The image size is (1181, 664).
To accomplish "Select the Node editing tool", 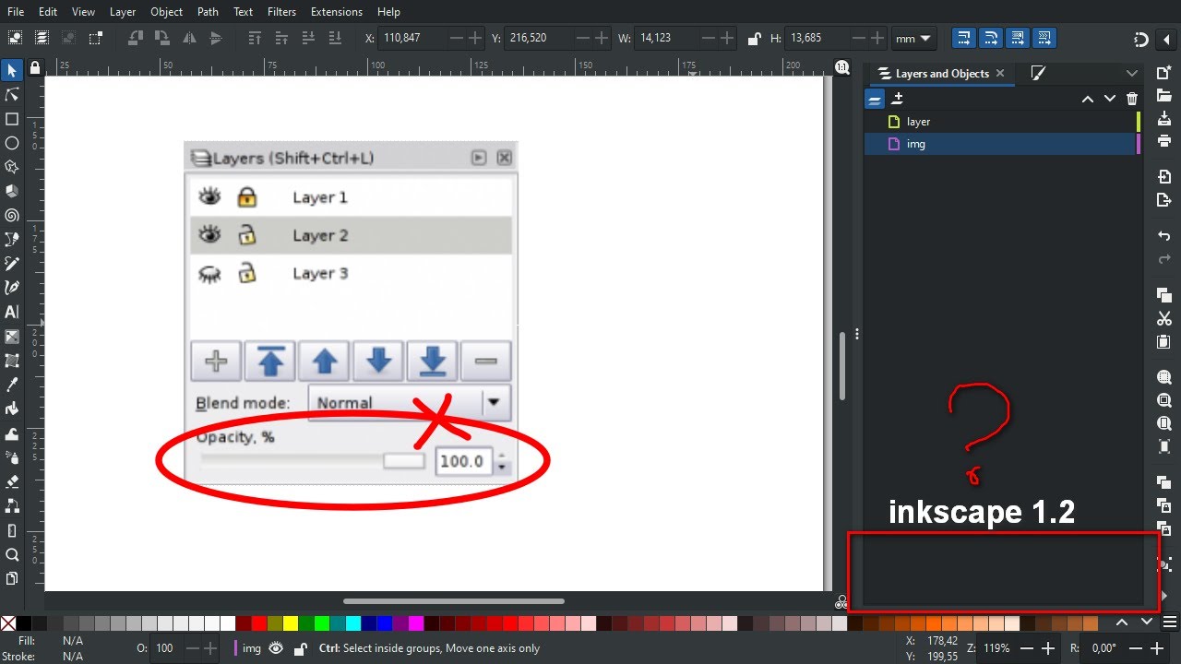I will [12, 95].
